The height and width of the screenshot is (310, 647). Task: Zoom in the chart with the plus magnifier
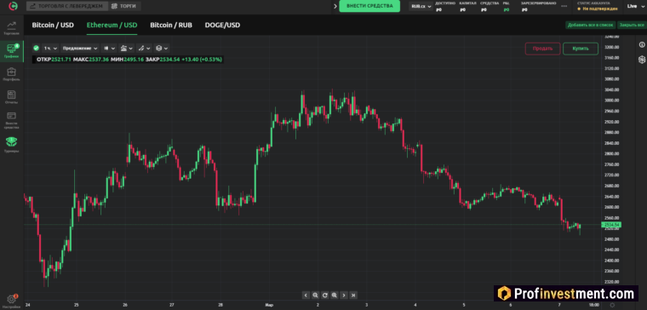click(x=335, y=295)
